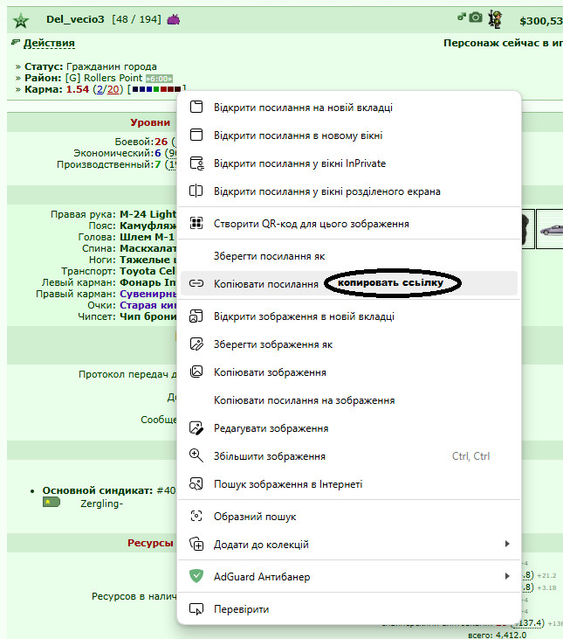Select Зберегти посилання як
Image resolution: width=563 pixels, height=639 pixels.
pos(349,256)
